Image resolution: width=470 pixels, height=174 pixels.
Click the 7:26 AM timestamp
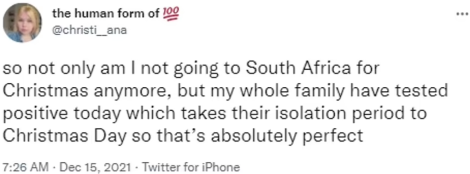[x=25, y=167]
